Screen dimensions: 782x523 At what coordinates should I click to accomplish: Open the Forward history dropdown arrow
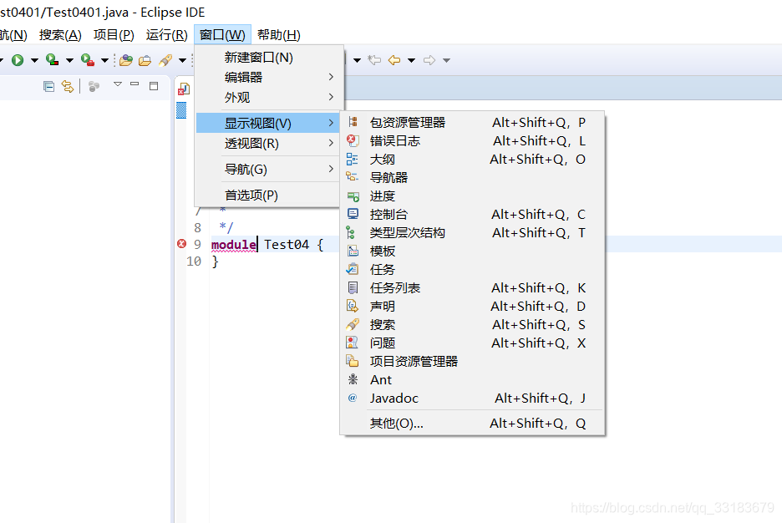446,61
